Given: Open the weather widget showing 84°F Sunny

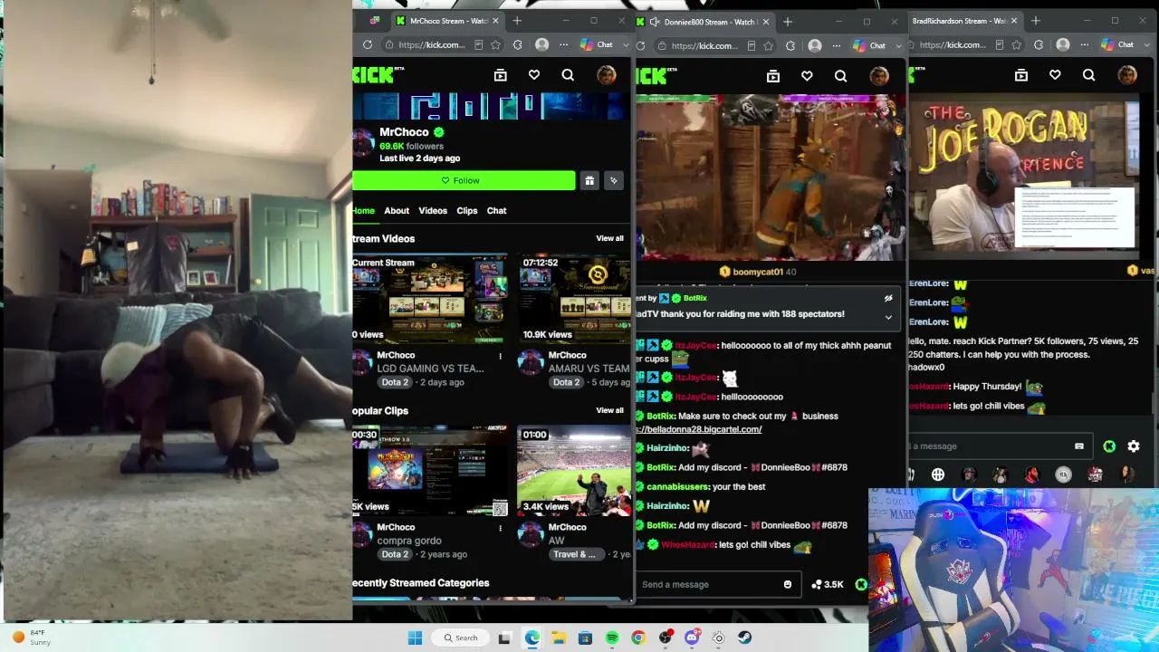Looking at the screenshot, I should (32, 638).
